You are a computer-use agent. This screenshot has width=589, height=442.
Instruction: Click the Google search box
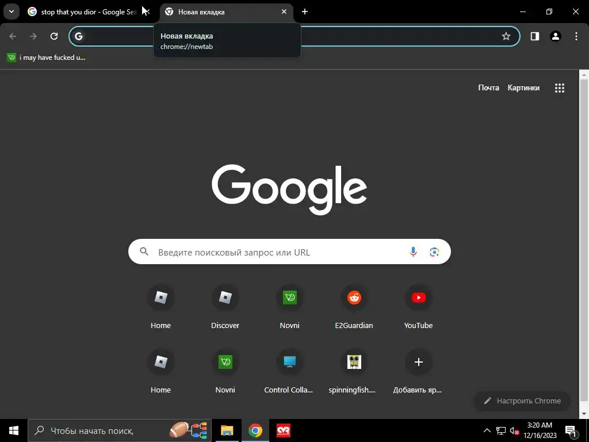(289, 252)
